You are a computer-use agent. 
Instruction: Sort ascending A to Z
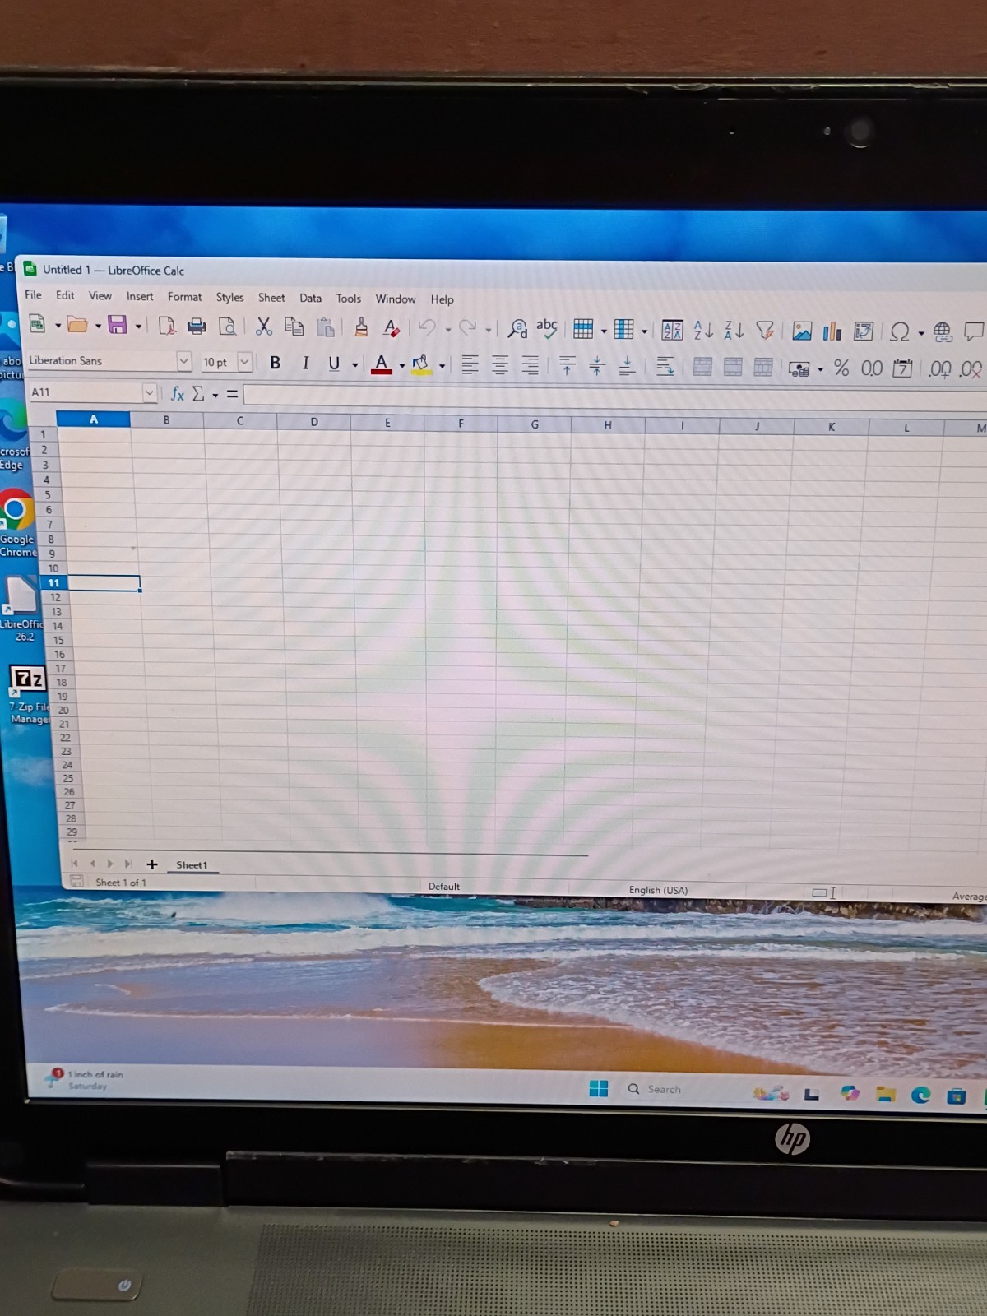(x=703, y=331)
